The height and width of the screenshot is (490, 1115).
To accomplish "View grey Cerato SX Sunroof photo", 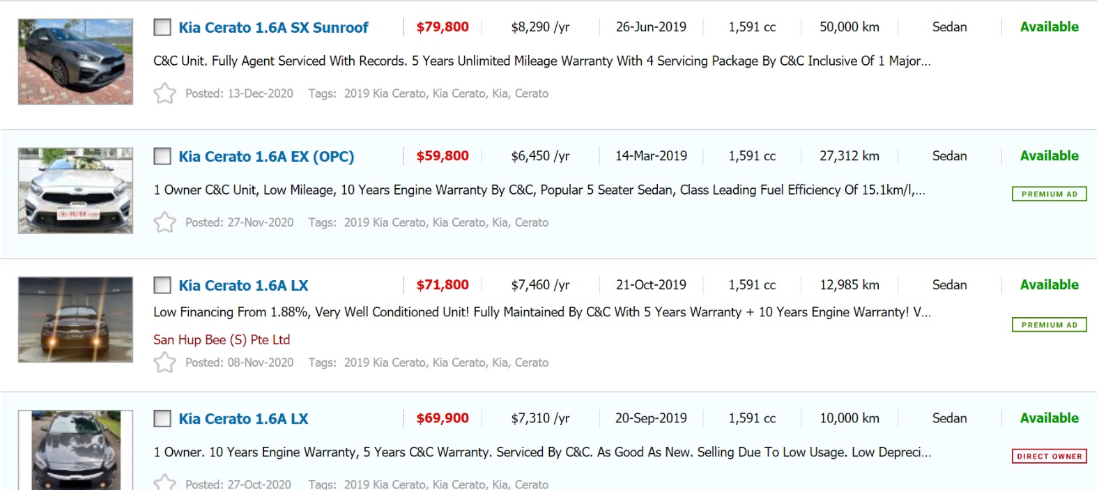I will [x=75, y=62].
